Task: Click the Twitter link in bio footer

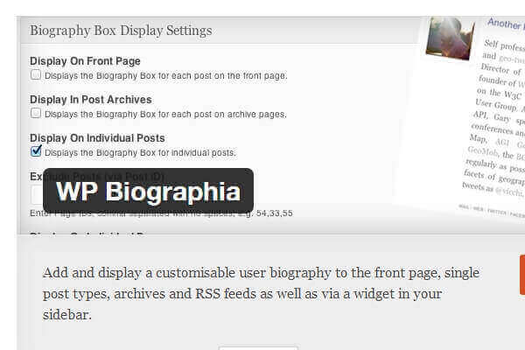Action: 497,212
